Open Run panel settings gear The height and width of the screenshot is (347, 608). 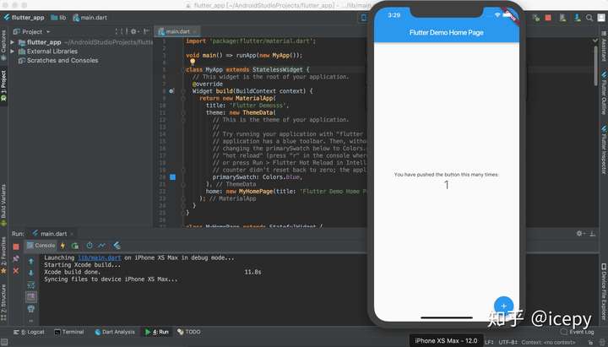click(x=580, y=233)
